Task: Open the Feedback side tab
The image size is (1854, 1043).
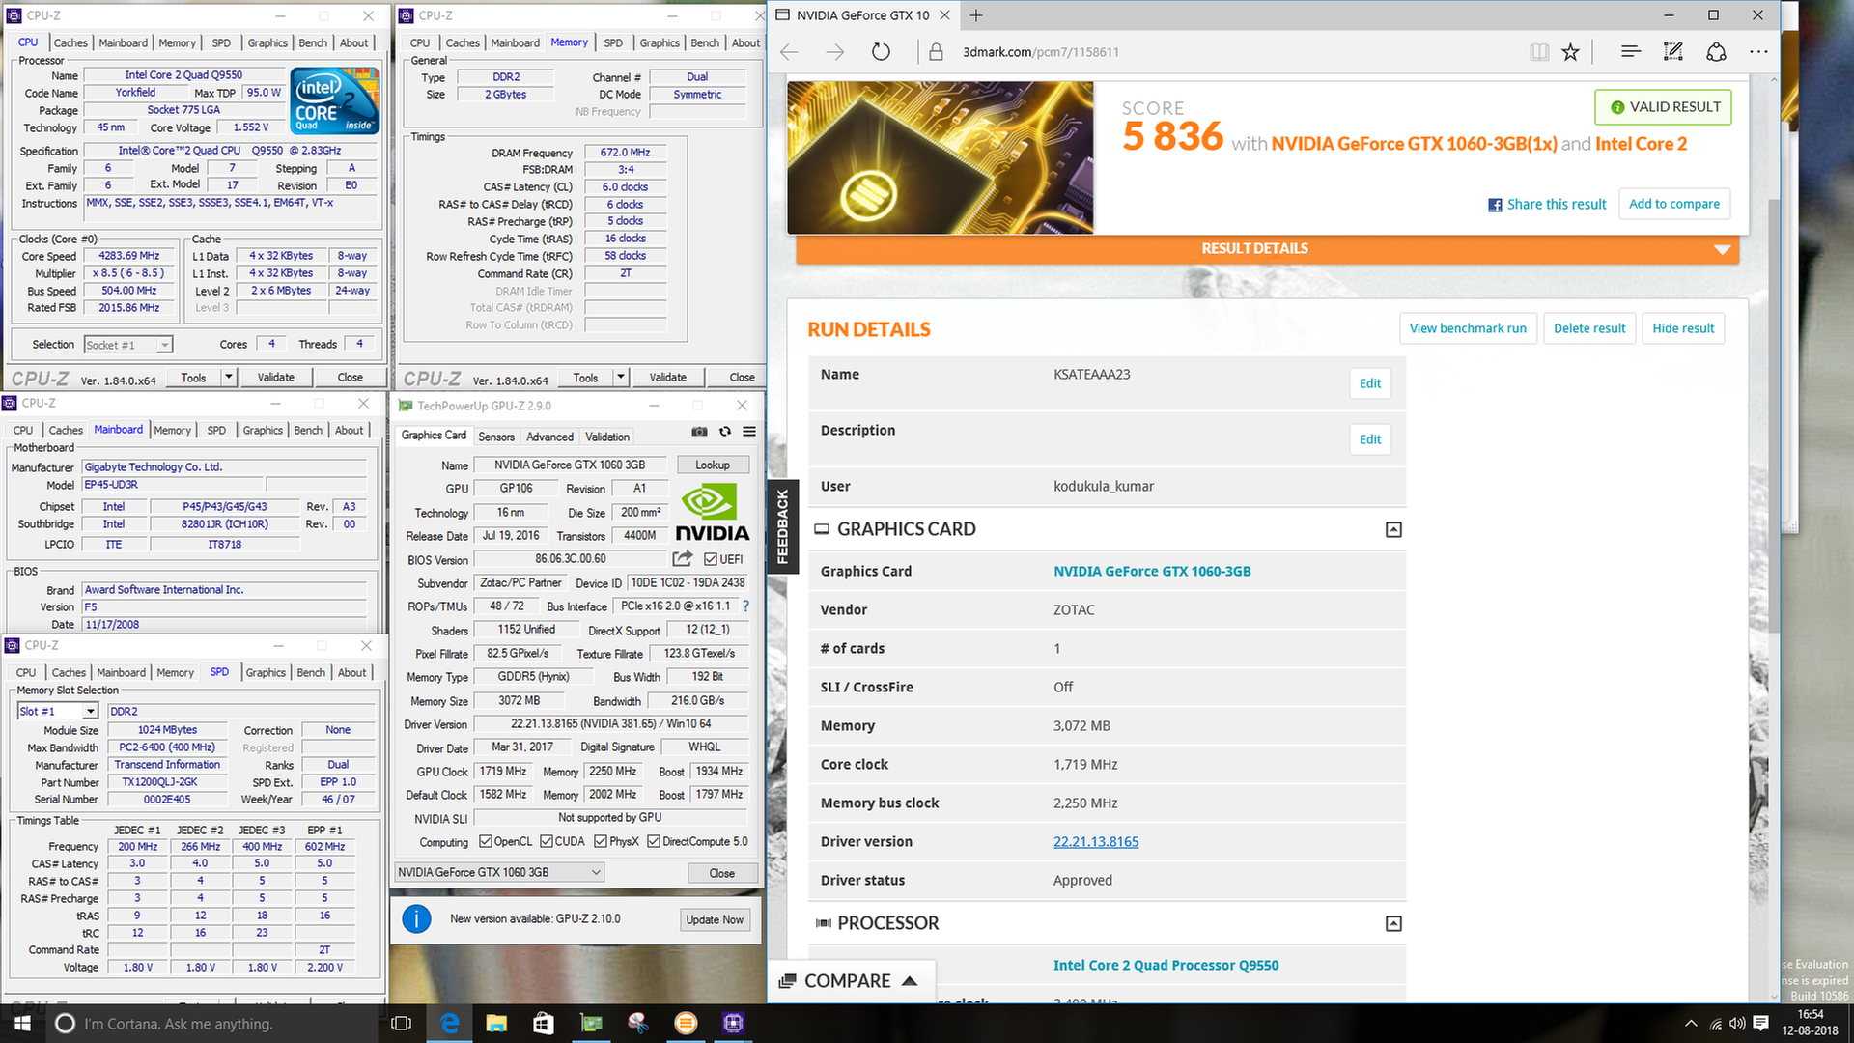Action: [x=782, y=526]
